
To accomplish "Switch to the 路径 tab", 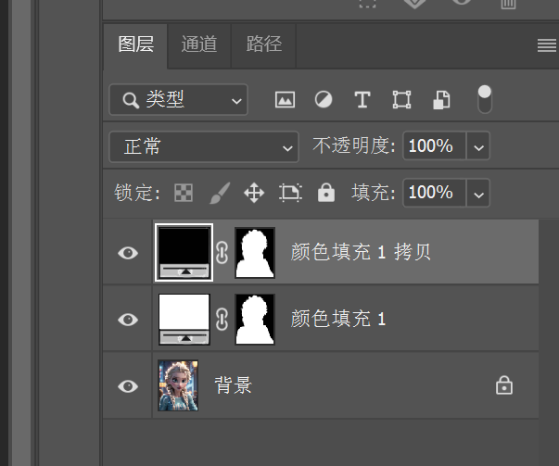I will click(x=264, y=44).
